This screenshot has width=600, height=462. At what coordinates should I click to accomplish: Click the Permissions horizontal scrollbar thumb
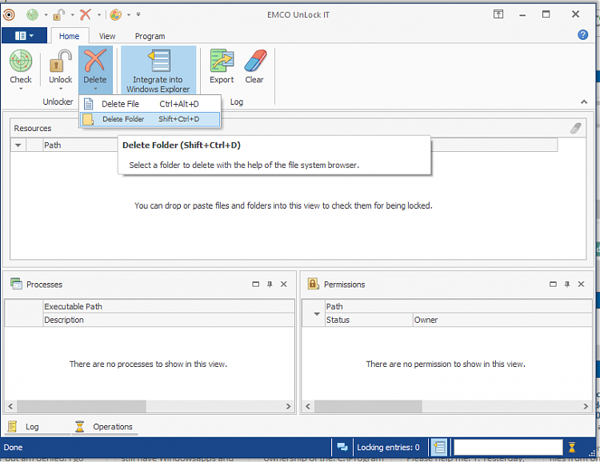tap(368, 406)
